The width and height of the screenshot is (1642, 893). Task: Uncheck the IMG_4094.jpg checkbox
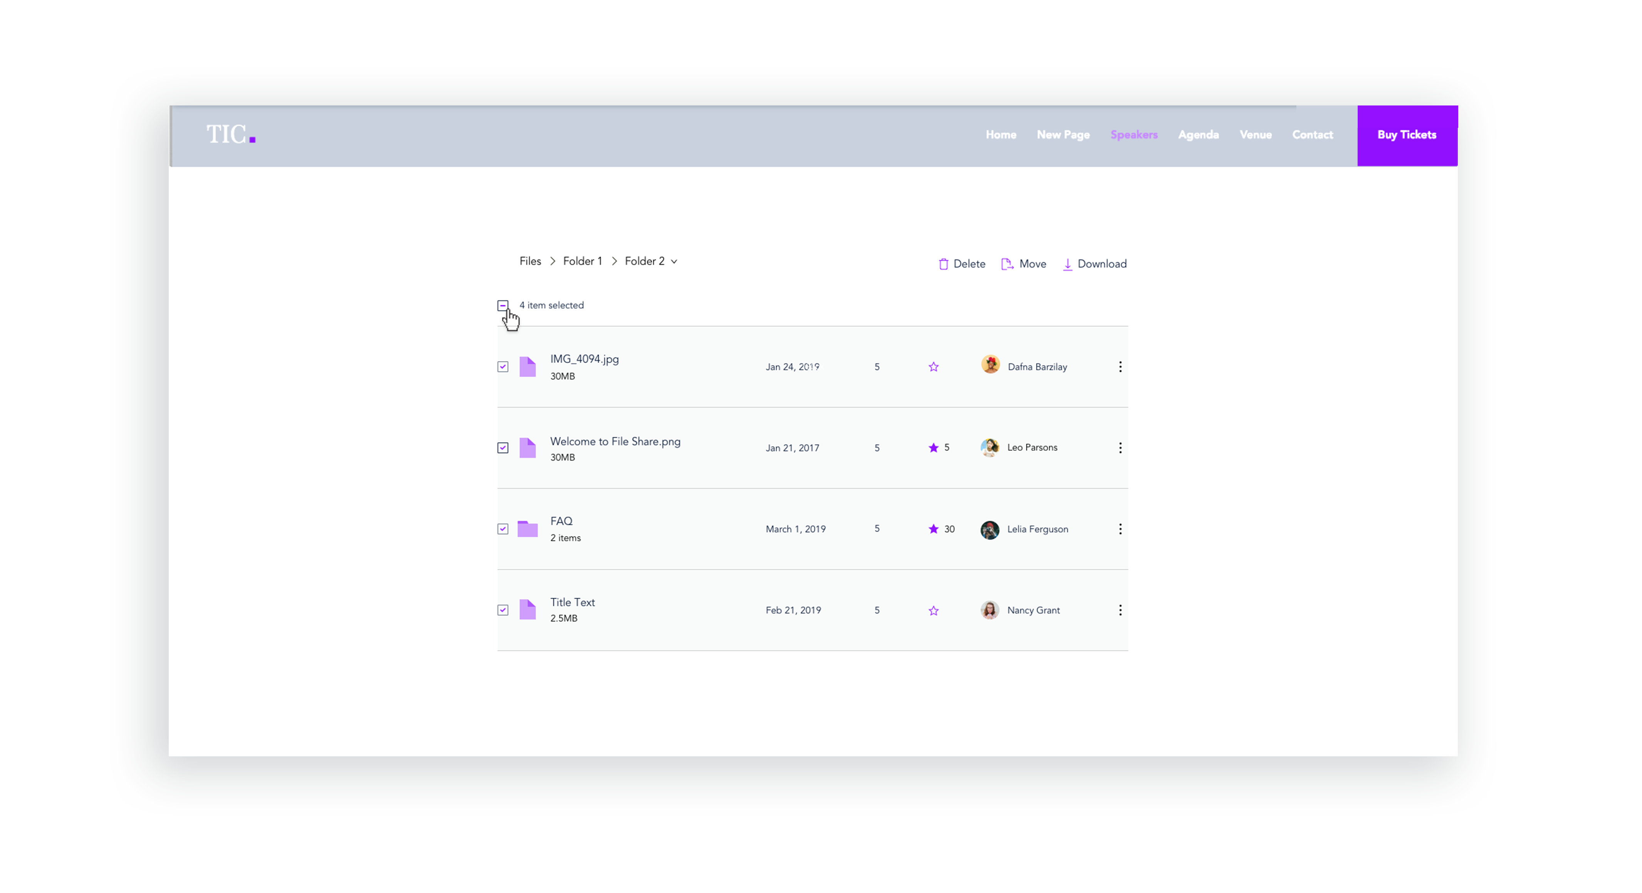click(x=503, y=367)
